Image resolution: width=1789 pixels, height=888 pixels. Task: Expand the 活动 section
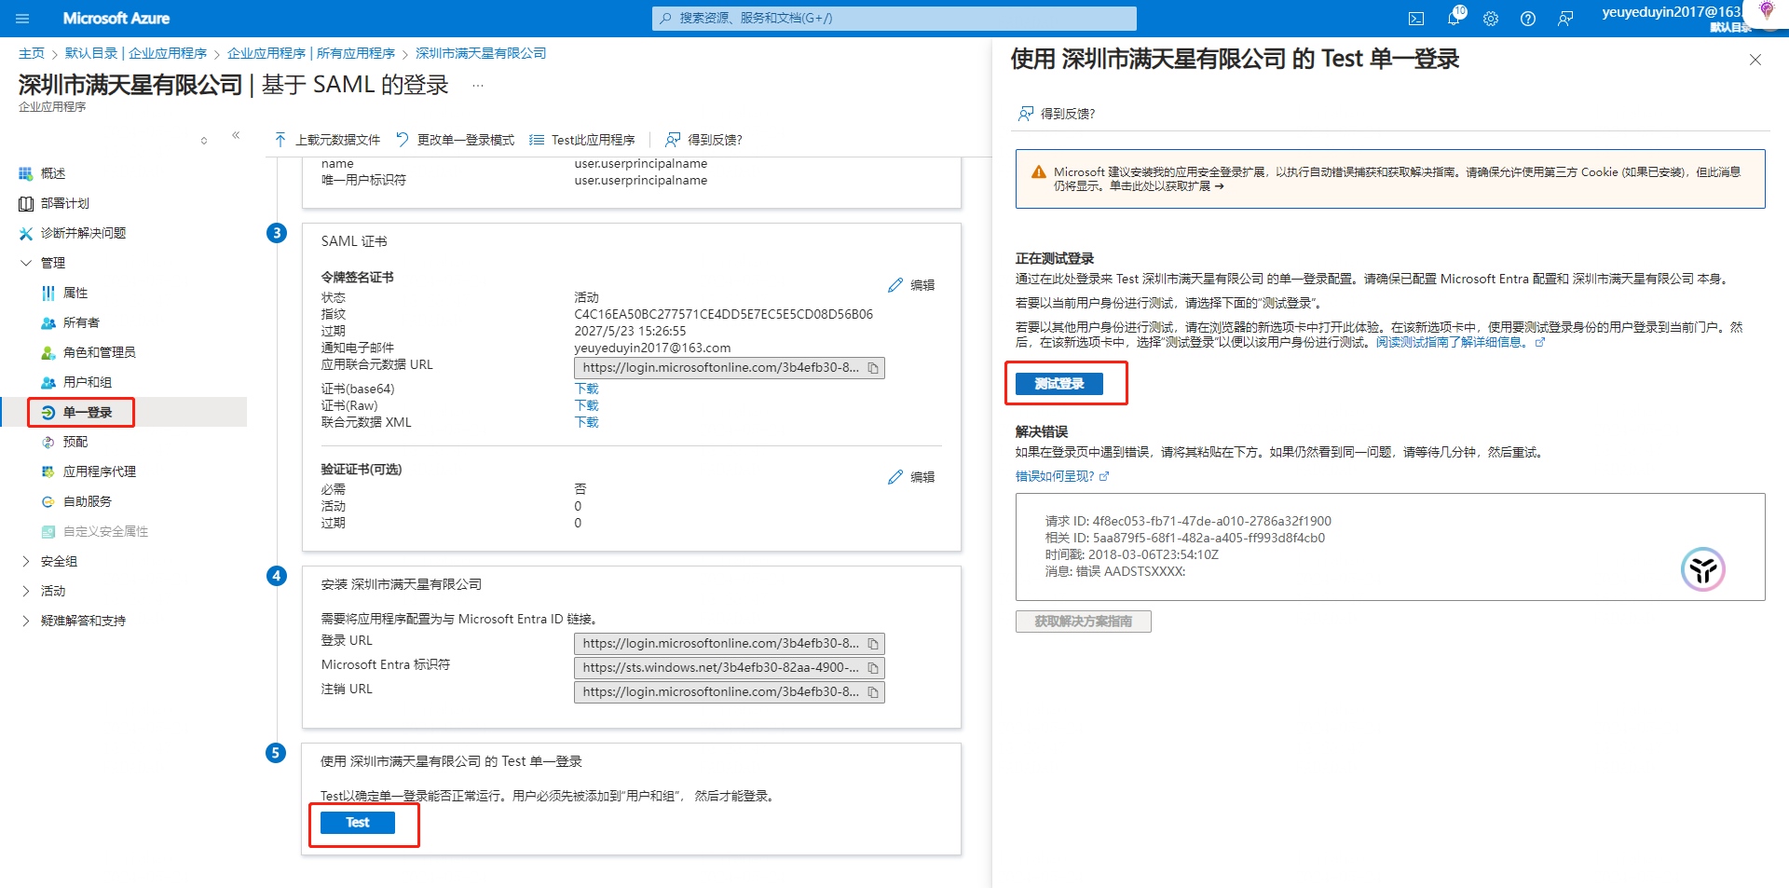26,591
